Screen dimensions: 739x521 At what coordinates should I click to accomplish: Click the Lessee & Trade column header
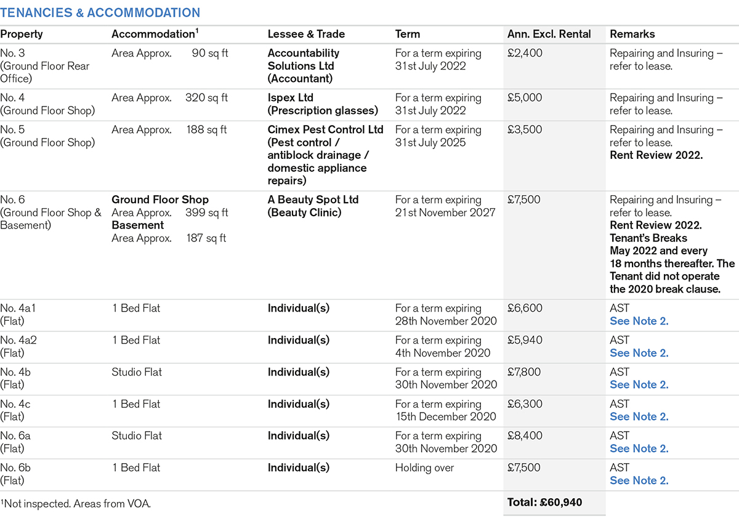306,34
